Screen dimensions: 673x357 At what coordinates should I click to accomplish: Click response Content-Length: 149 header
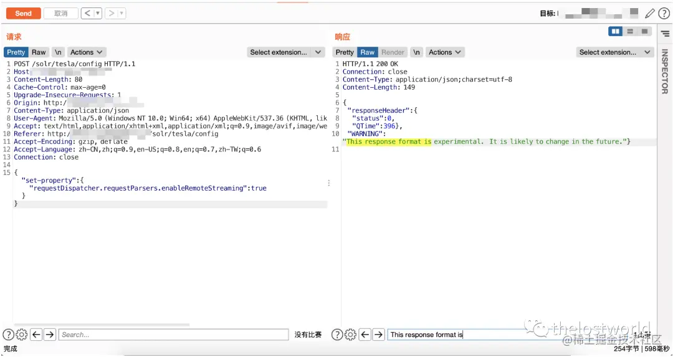click(x=379, y=87)
